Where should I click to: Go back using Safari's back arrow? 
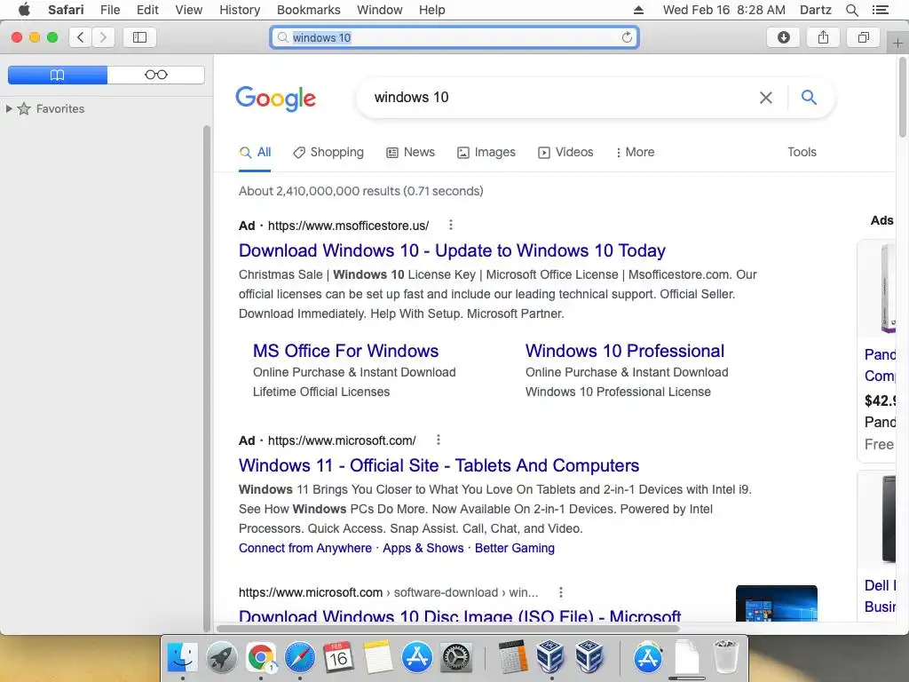pos(81,37)
